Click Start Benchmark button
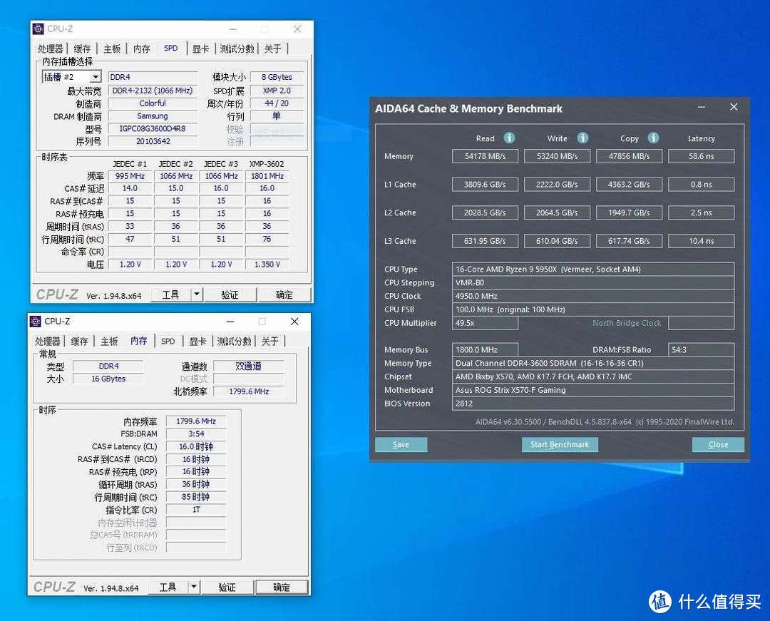Screen dimensions: 770x621 coord(560,444)
